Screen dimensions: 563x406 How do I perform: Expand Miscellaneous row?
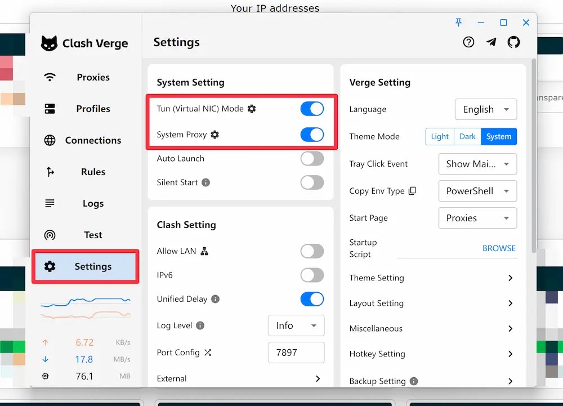432,328
